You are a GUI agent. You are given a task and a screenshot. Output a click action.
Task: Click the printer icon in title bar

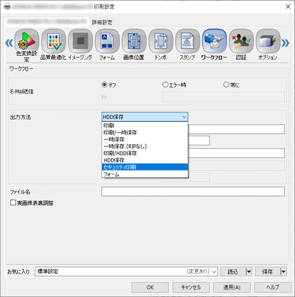pos(7,7)
